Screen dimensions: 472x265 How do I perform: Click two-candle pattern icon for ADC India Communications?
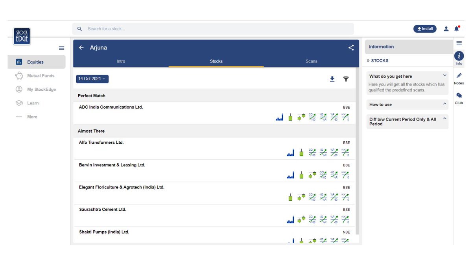(x=301, y=117)
